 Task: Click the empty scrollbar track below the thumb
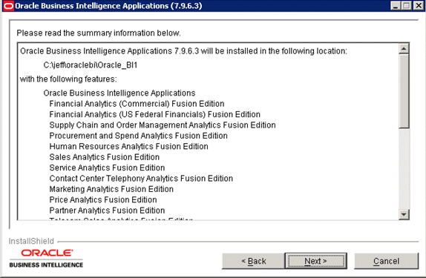tap(404, 168)
